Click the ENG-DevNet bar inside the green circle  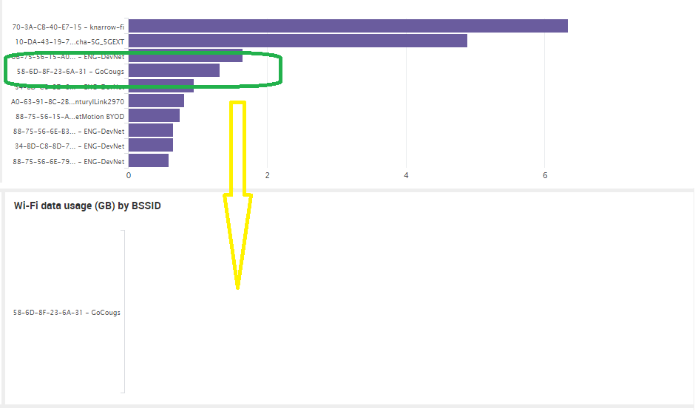point(186,55)
